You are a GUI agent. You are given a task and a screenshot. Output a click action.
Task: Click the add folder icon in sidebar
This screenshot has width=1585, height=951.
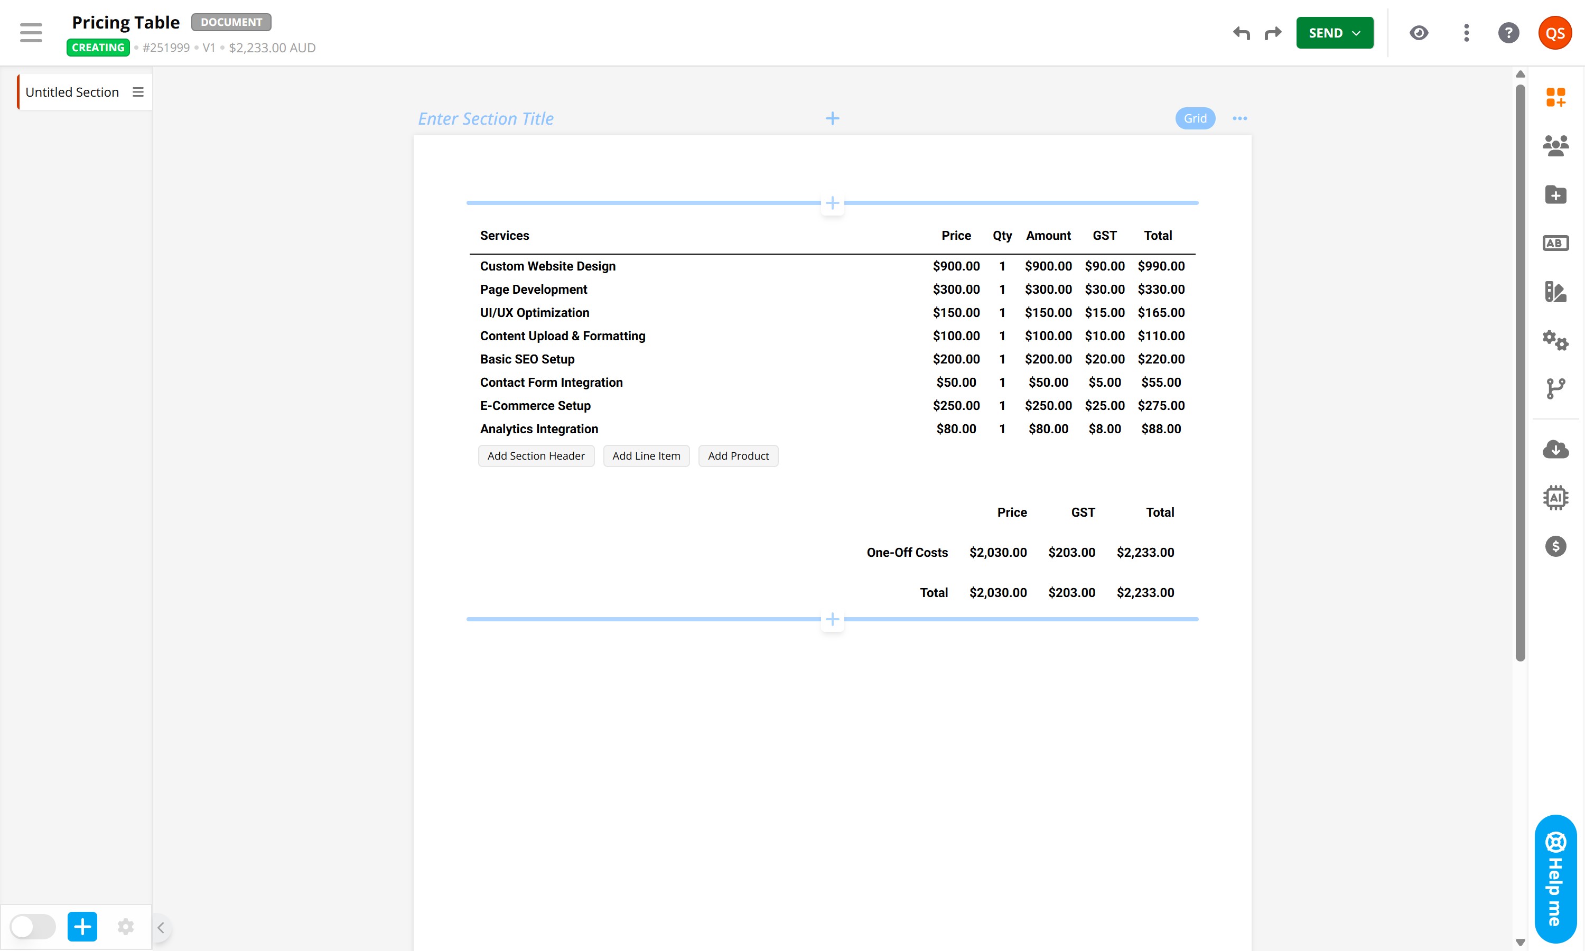1555,194
